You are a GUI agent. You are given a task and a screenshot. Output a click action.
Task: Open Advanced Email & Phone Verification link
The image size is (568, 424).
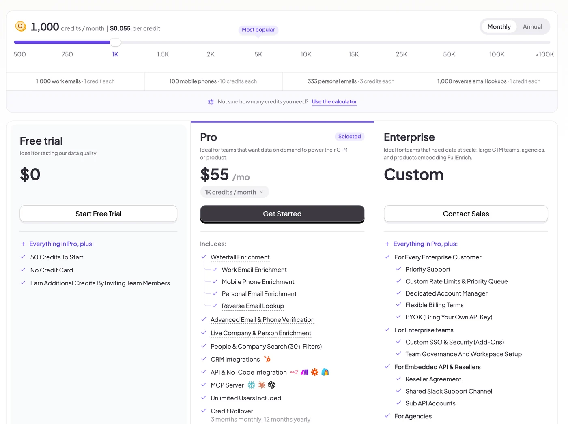[x=262, y=320]
